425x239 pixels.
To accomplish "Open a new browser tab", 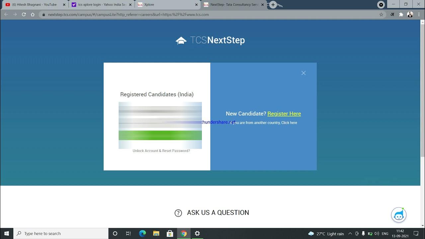I will coord(273,5).
